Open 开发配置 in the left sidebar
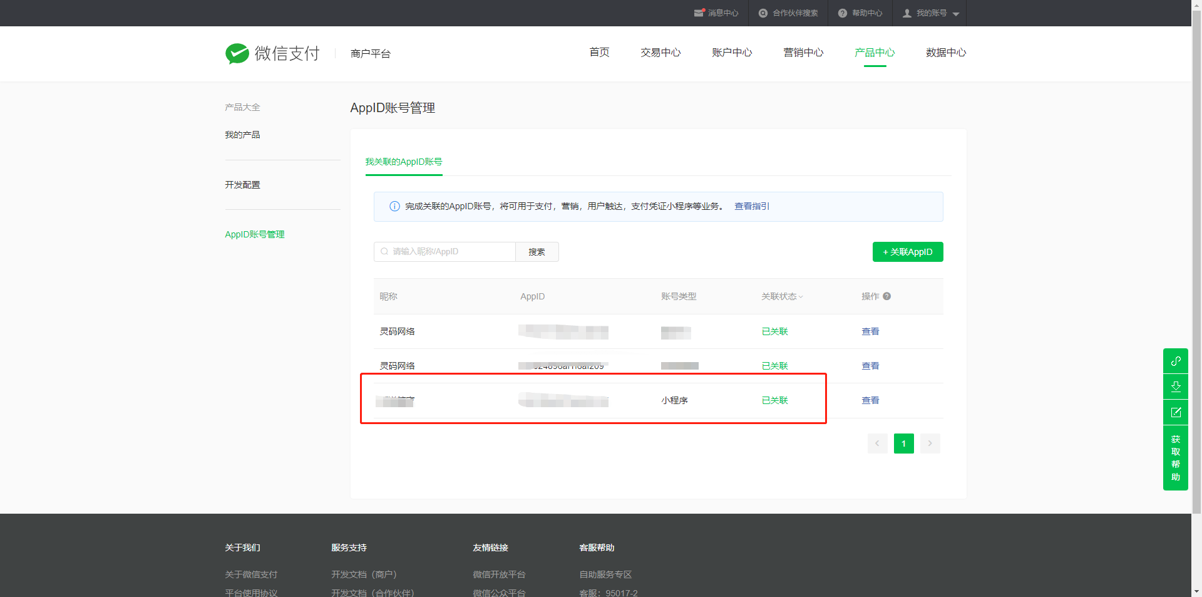Screen dimensions: 1202x597 tap(242, 185)
